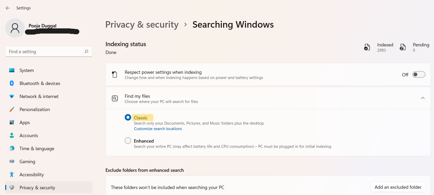The height and width of the screenshot is (195, 434).
Task: Click the Network & internet Wi-Fi icon
Action: tap(12, 96)
